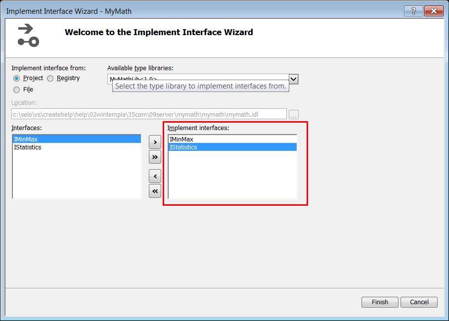Open the help question mark button
The height and width of the screenshot is (321, 449).
point(413,11)
